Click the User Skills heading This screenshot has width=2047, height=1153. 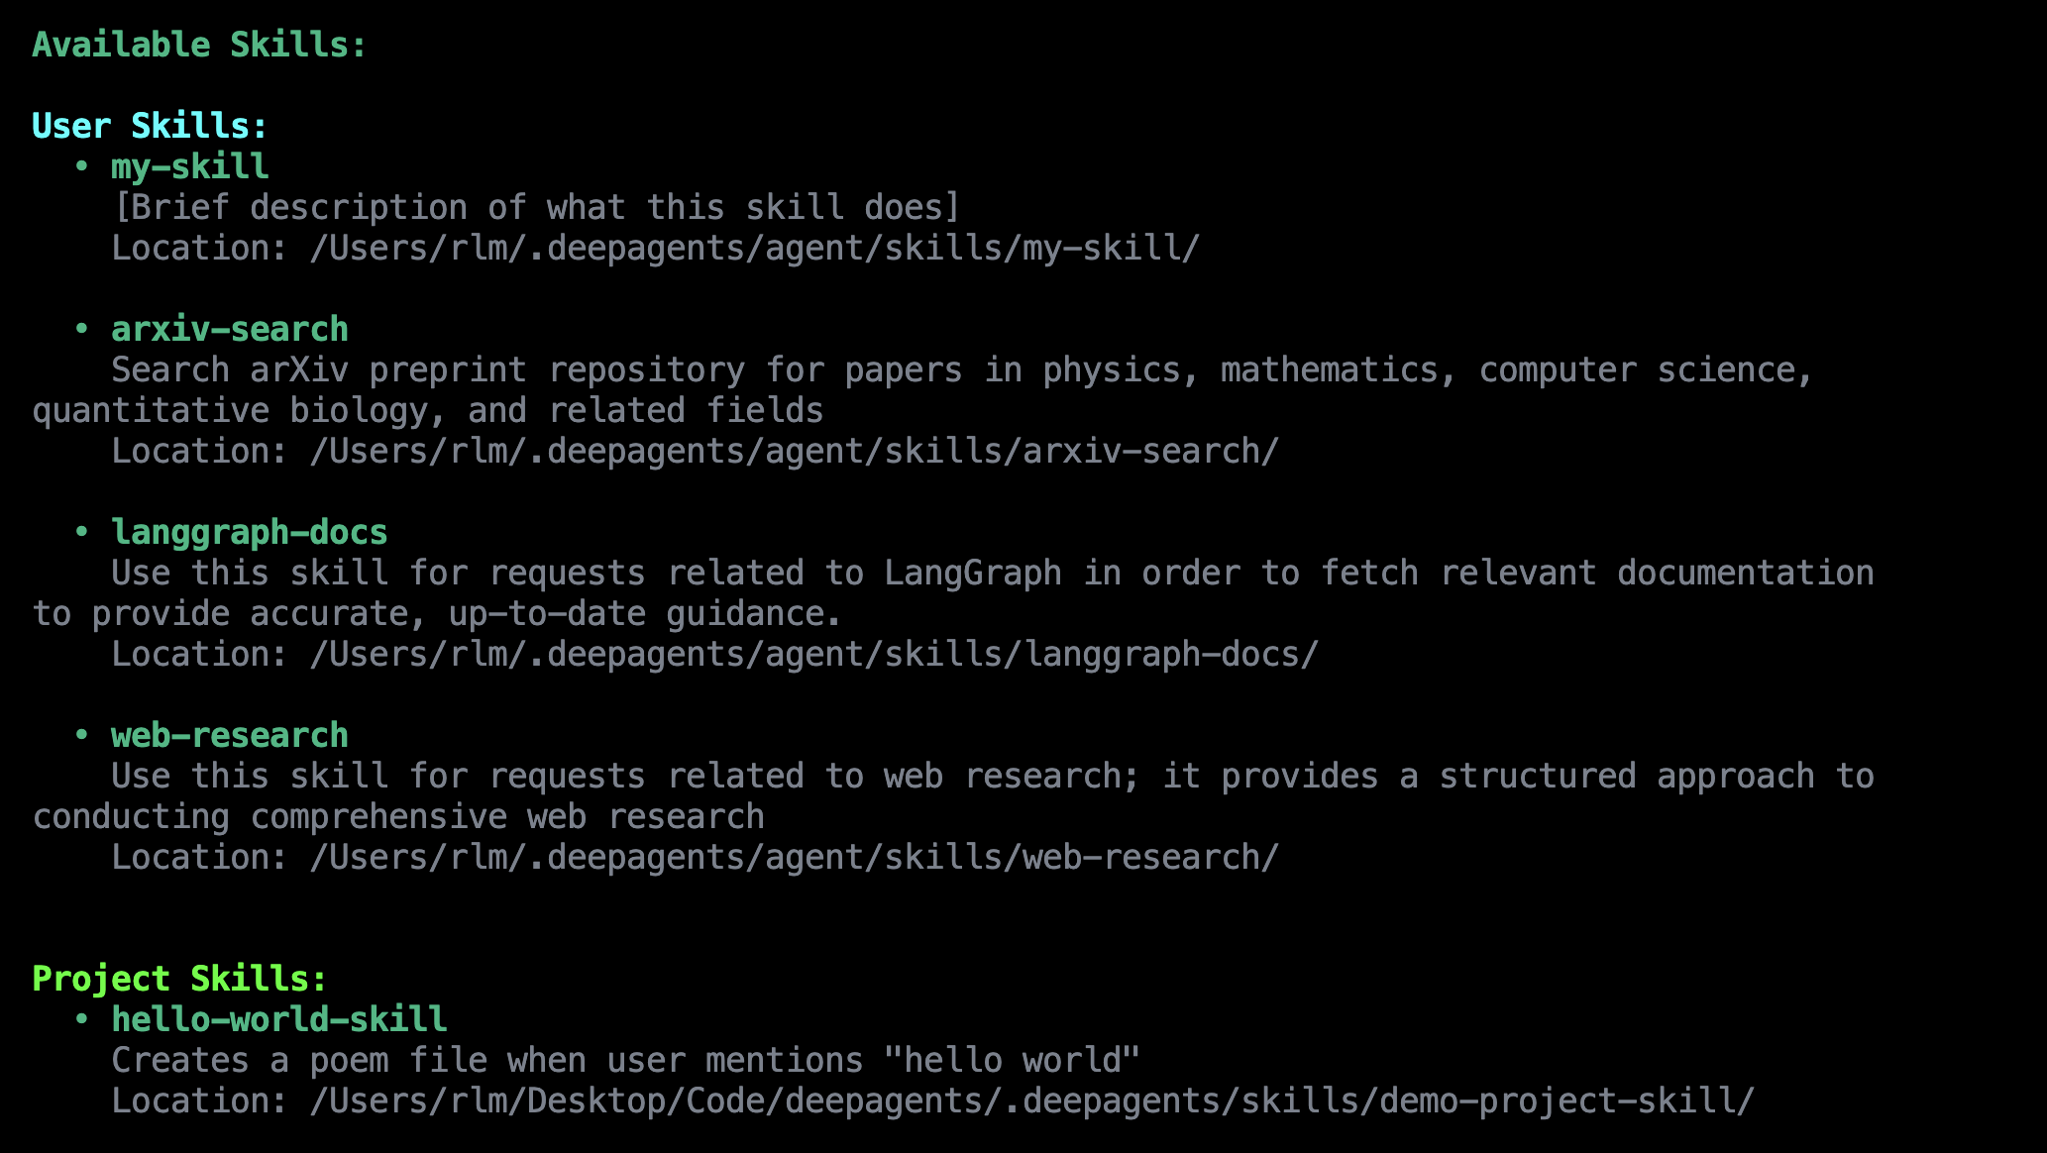click(150, 126)
